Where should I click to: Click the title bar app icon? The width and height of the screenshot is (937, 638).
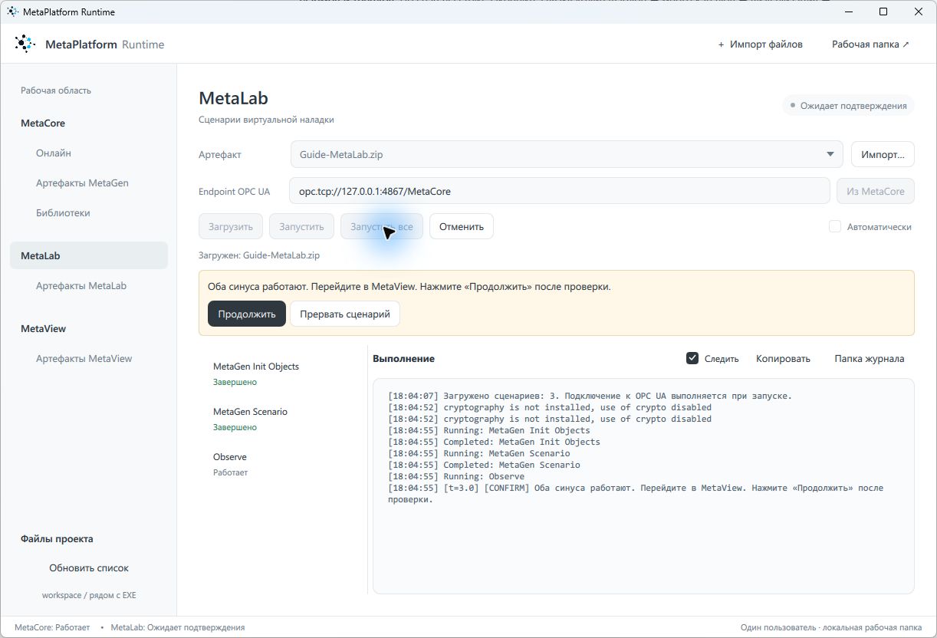pos(12,12)
